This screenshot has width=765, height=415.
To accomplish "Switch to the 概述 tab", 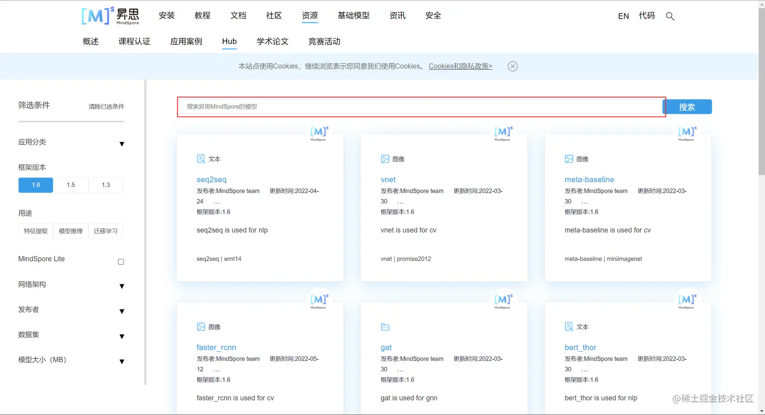I will click(x=91, y=41).
